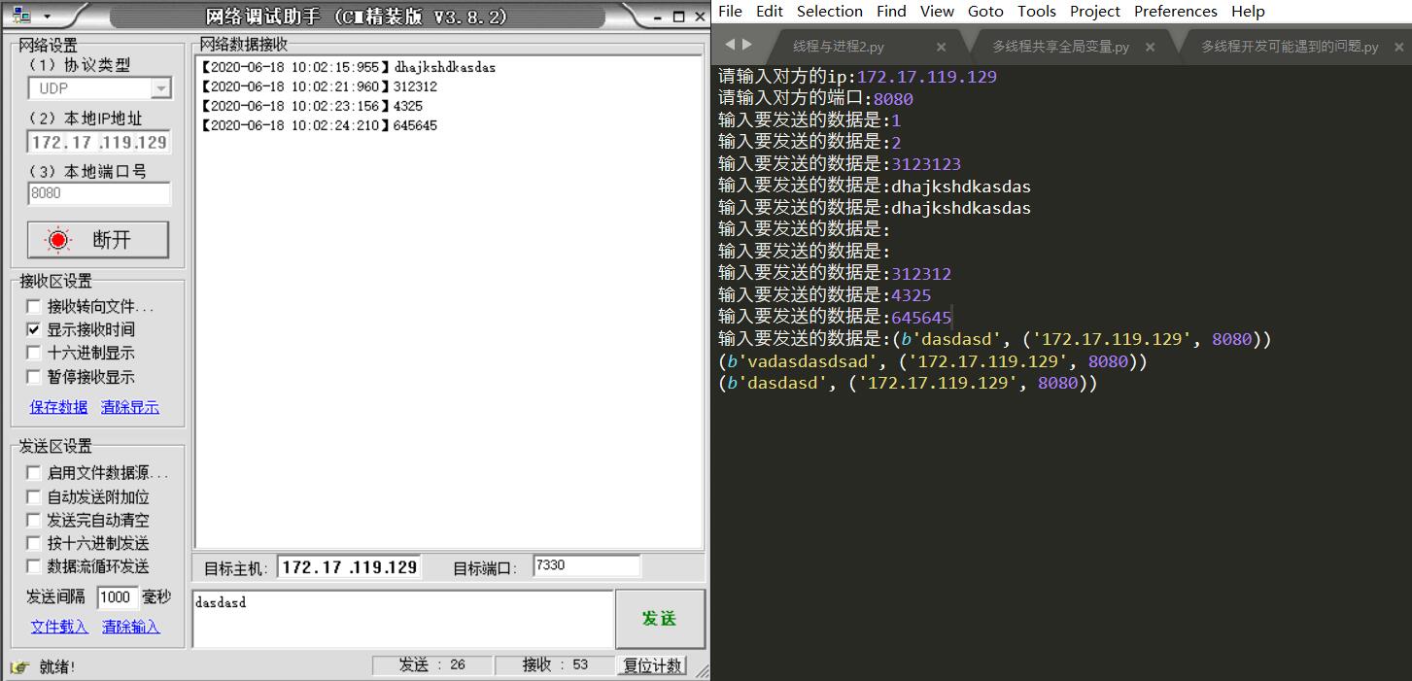This screenshot has height=681, width=1412.
Task: Click the red disconnect indicator icon
Action: tap(59, 240)
